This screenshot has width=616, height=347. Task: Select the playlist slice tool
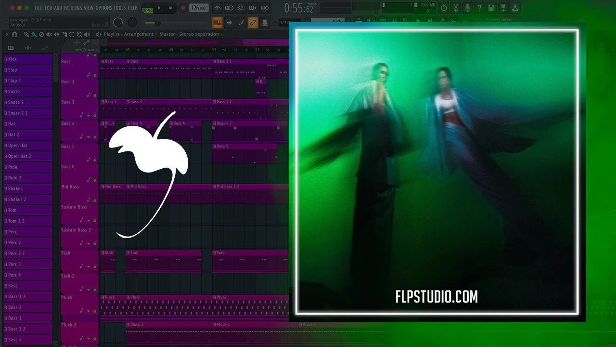click(x=64, y=35)
